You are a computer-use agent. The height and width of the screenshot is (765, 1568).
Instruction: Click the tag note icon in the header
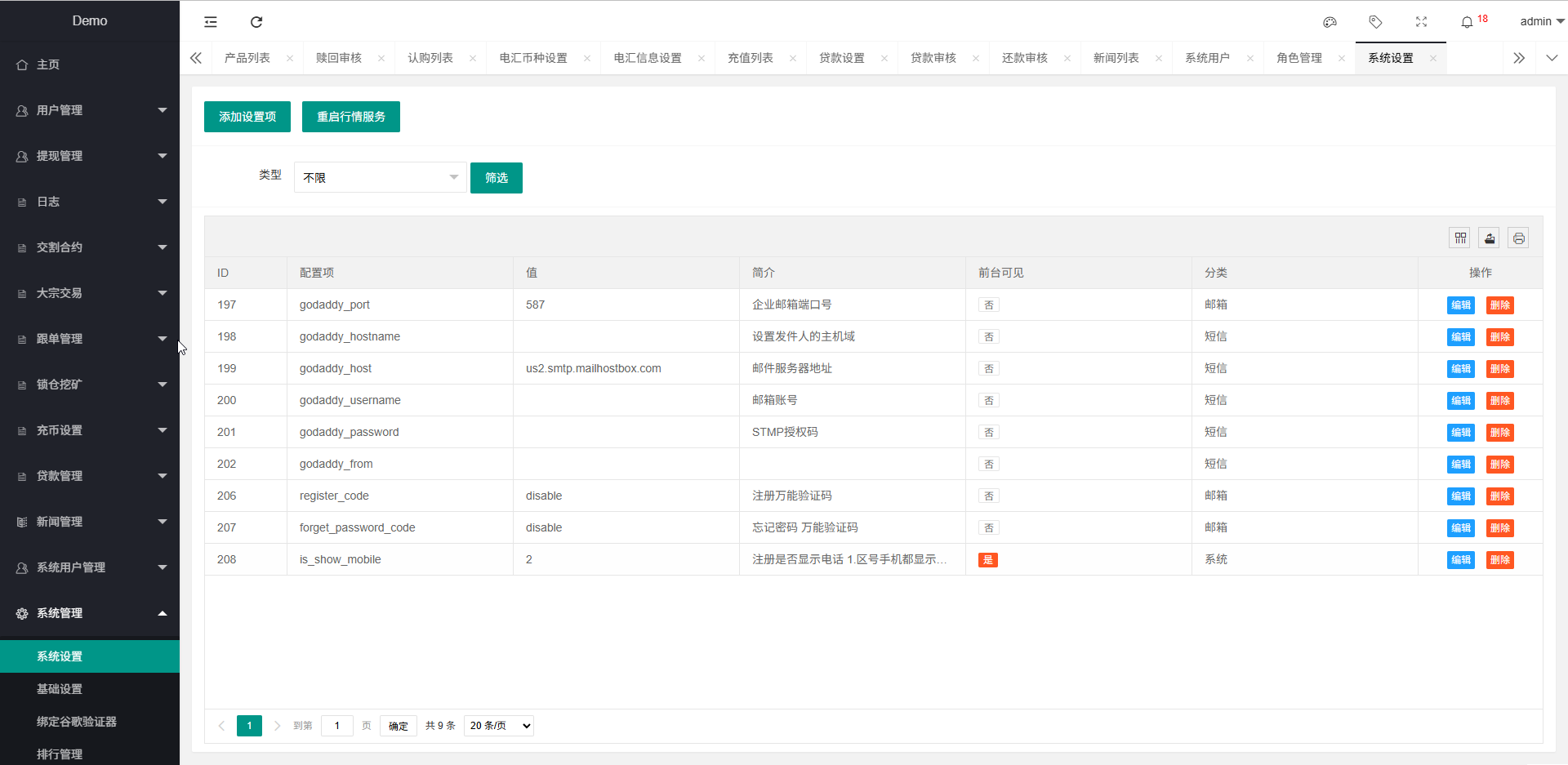click(1375, 22)
